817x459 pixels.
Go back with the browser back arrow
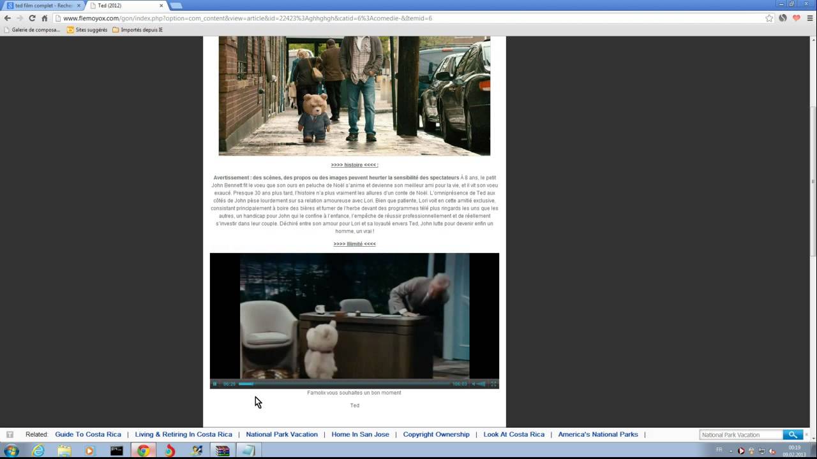pyautogui.click(x=8, y=18)
